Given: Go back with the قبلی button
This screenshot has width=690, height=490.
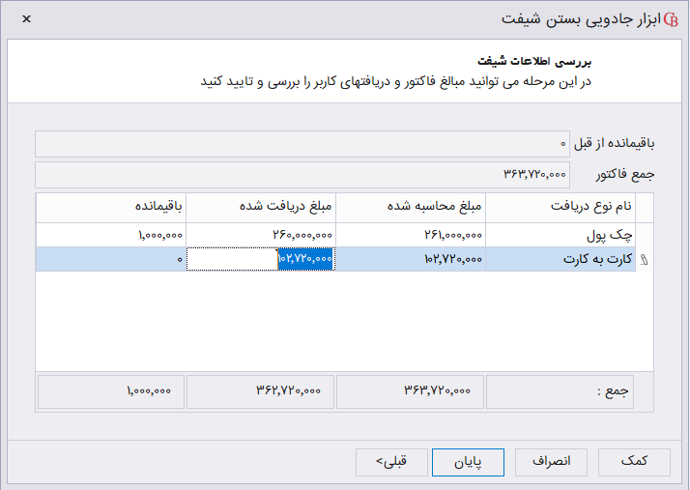Looking at the screenshot, I should point(390,462).
